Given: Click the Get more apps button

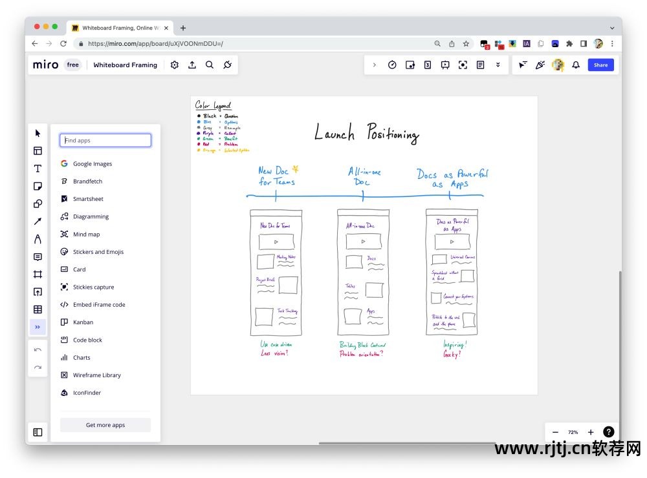Looking at the screenshot, I should coord(105,425).
